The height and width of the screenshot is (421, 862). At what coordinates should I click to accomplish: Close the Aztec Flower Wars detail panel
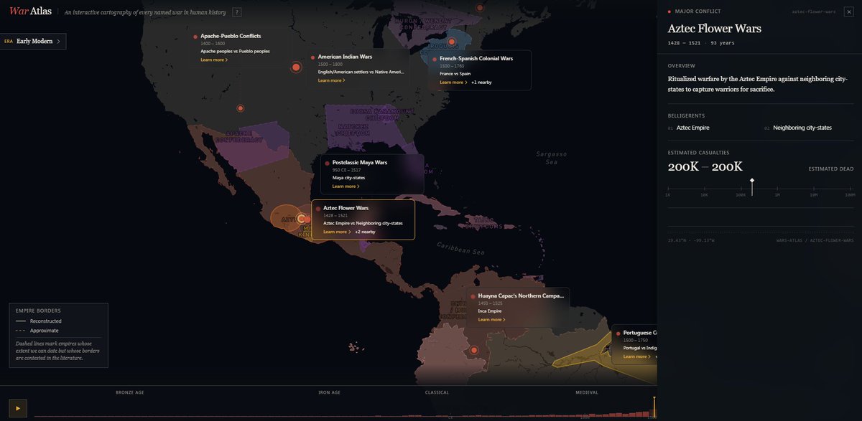click(850, 11)
